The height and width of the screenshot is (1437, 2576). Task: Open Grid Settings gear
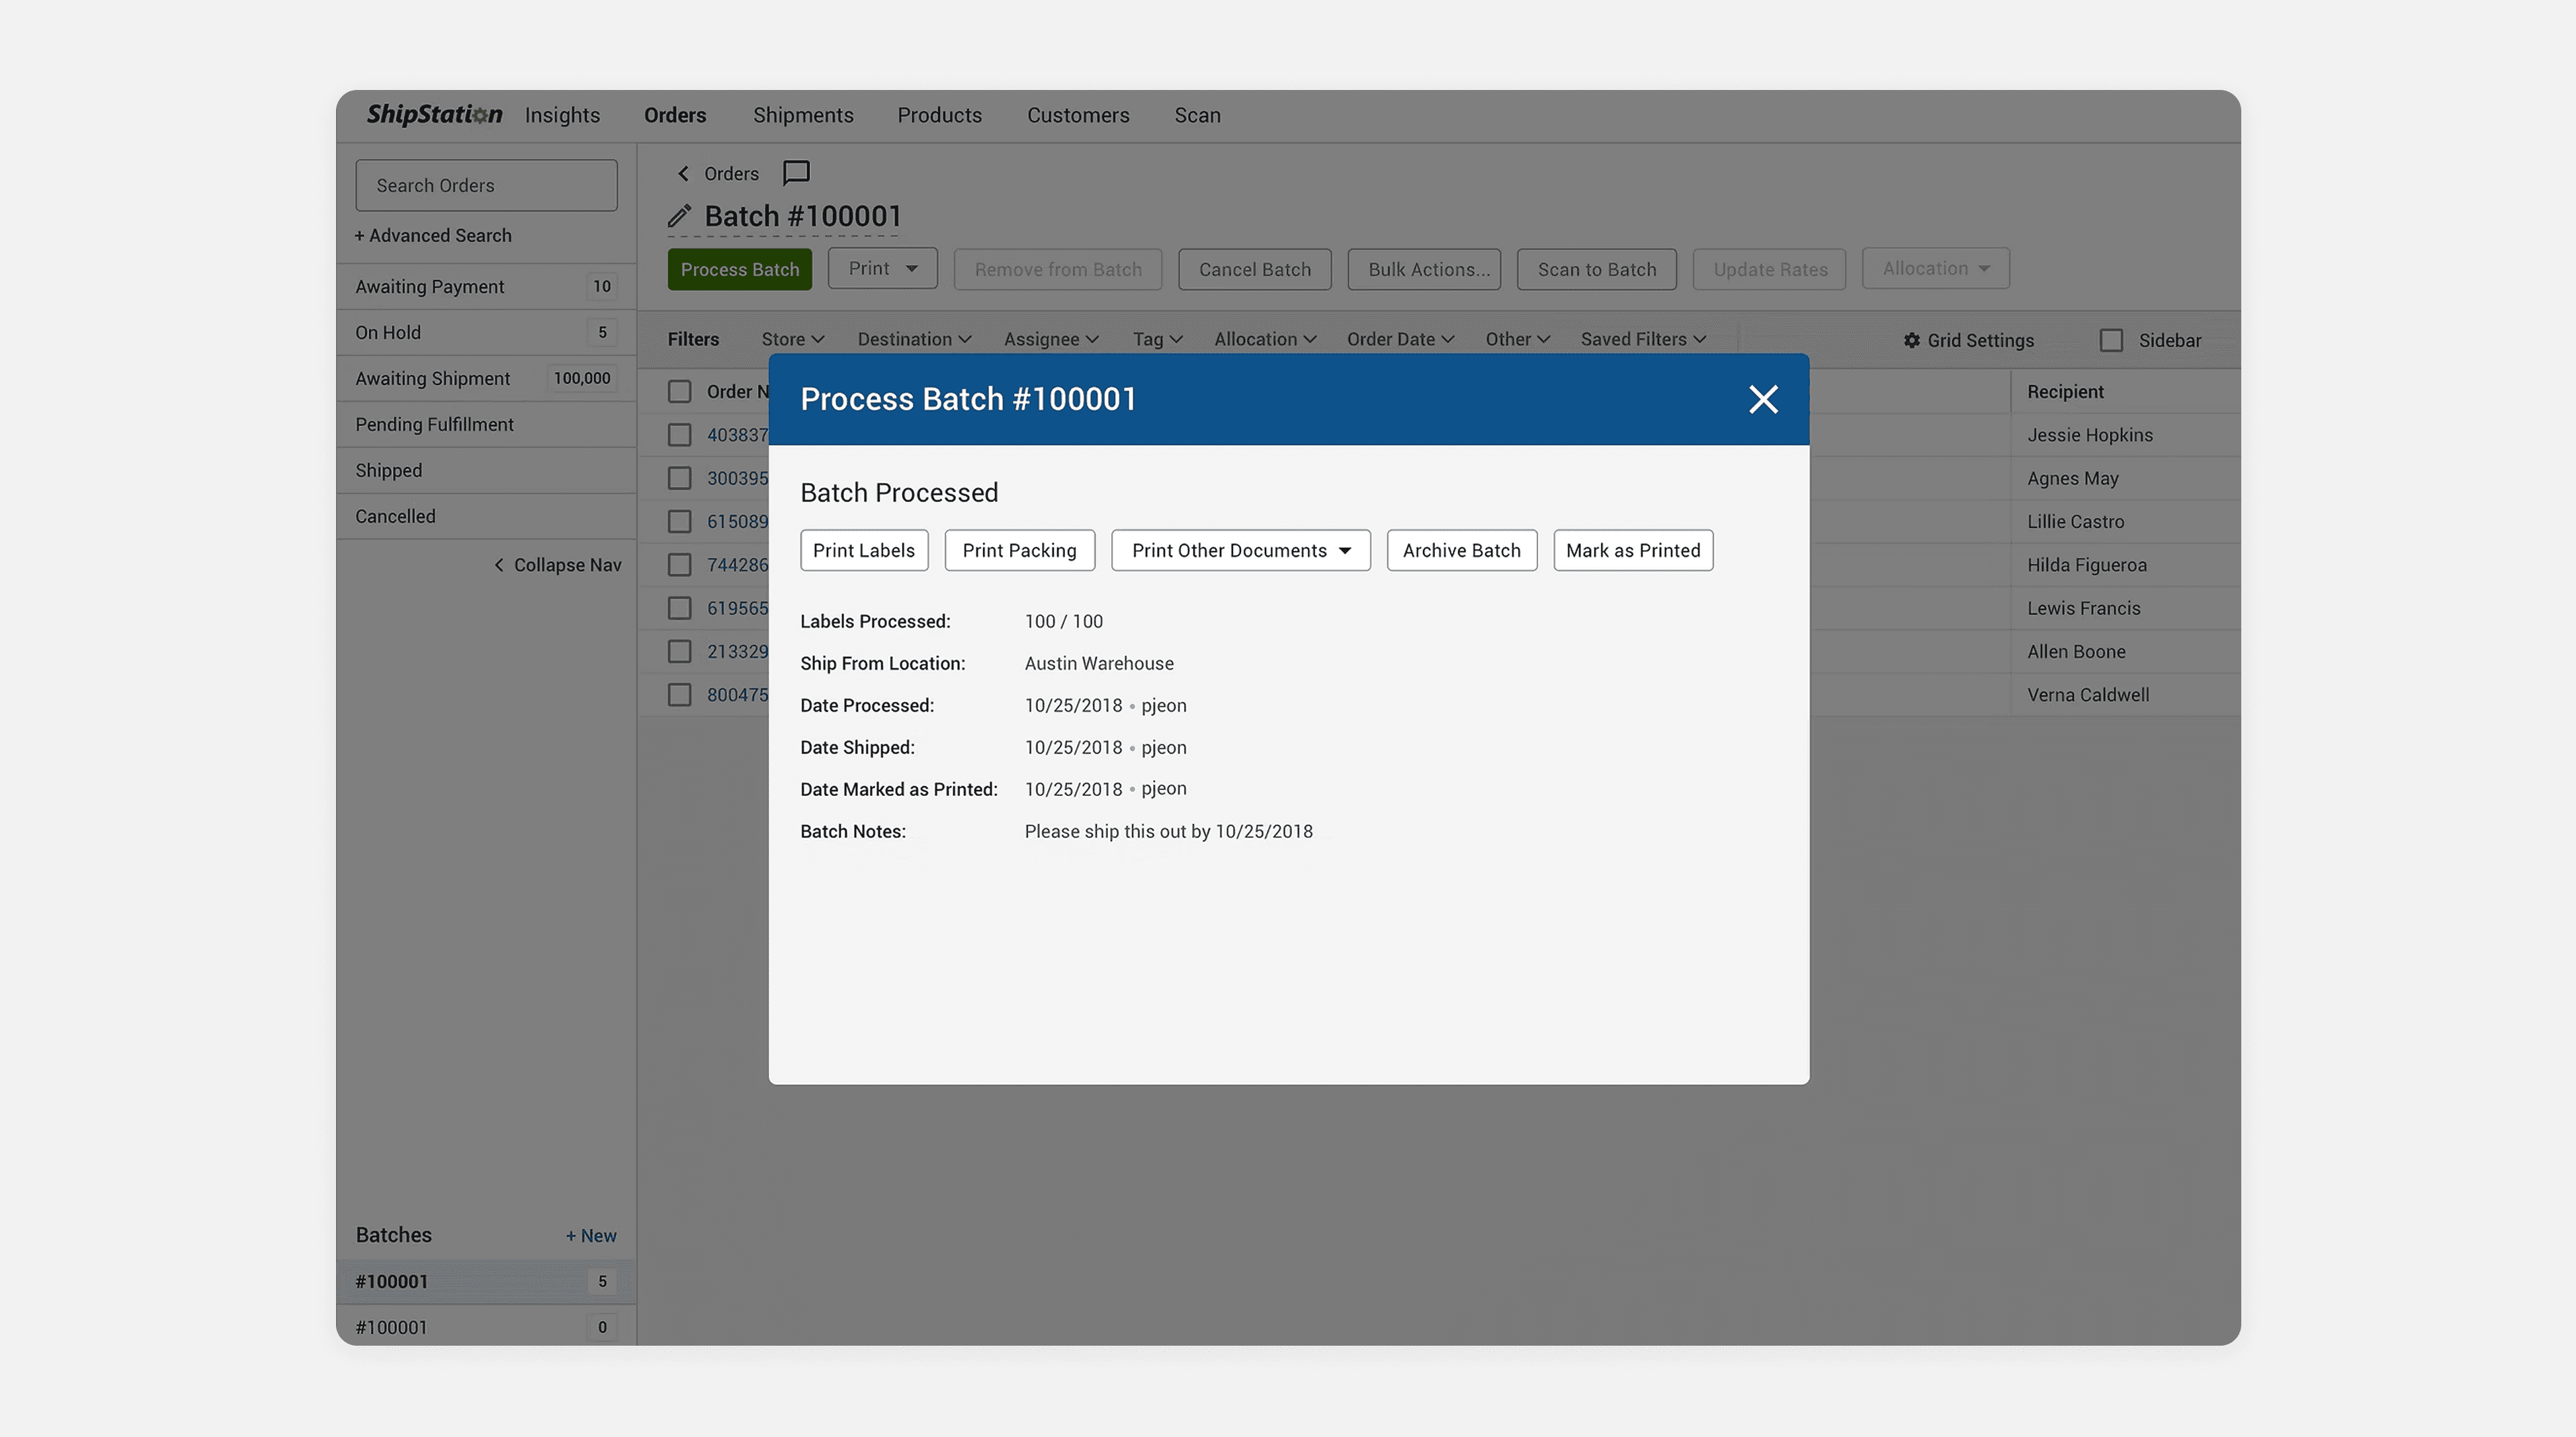(x=1968, y=340)
